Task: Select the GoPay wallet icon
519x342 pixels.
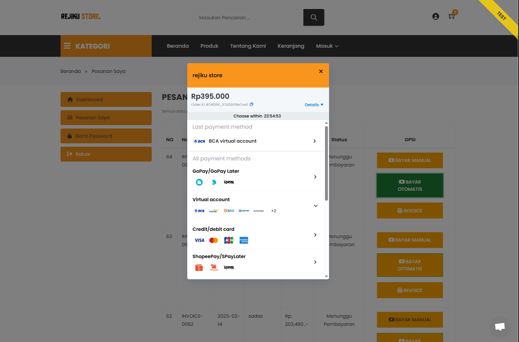Action: [199, 182]
